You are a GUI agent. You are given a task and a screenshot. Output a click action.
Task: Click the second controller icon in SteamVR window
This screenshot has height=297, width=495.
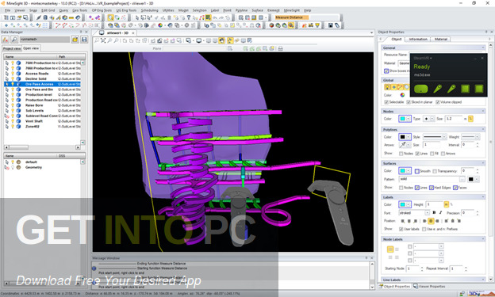451,89
